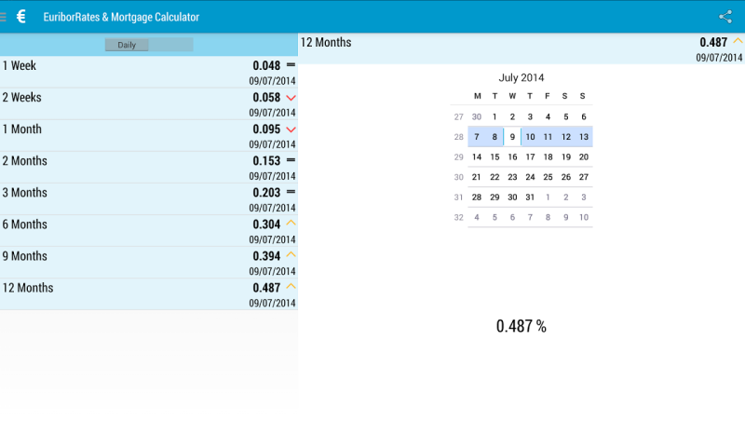This screenshot has width=745, height=422.
Task: Pick July 4 in the calendar
Action: pyautogui.click(x=548, y=116)
